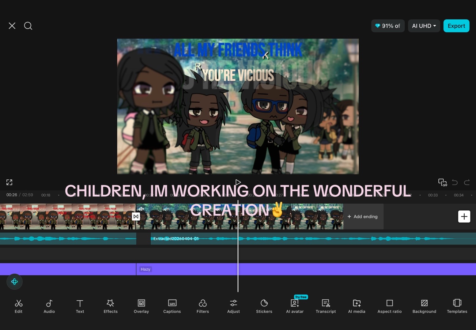476x330 pixels.
Task: Open the Filters tool
Action: click(x=203, y=306)
